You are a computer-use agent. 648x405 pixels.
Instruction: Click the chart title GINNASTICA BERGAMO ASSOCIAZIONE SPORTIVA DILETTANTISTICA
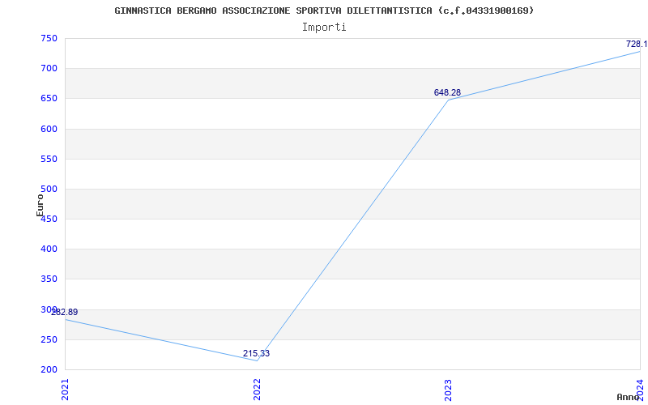click(324, 11)
